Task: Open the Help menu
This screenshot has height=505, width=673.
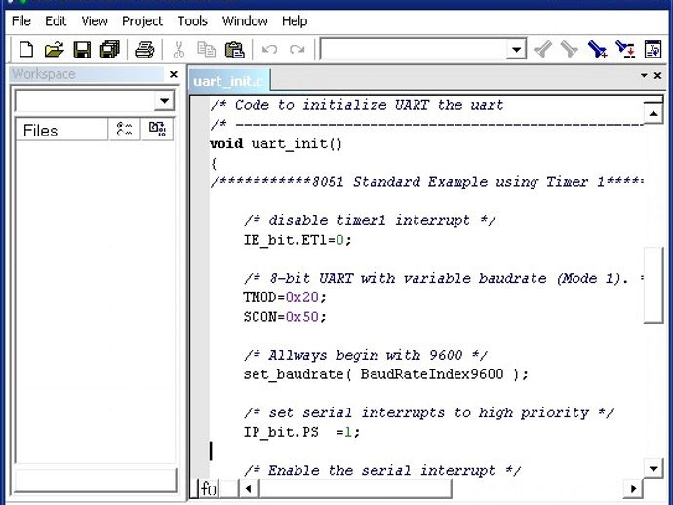Action: (x=295, y=21)
